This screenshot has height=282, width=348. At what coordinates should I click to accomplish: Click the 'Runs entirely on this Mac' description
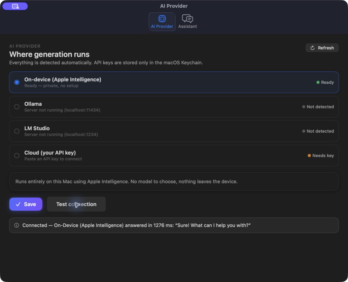(x=126, y=181)
